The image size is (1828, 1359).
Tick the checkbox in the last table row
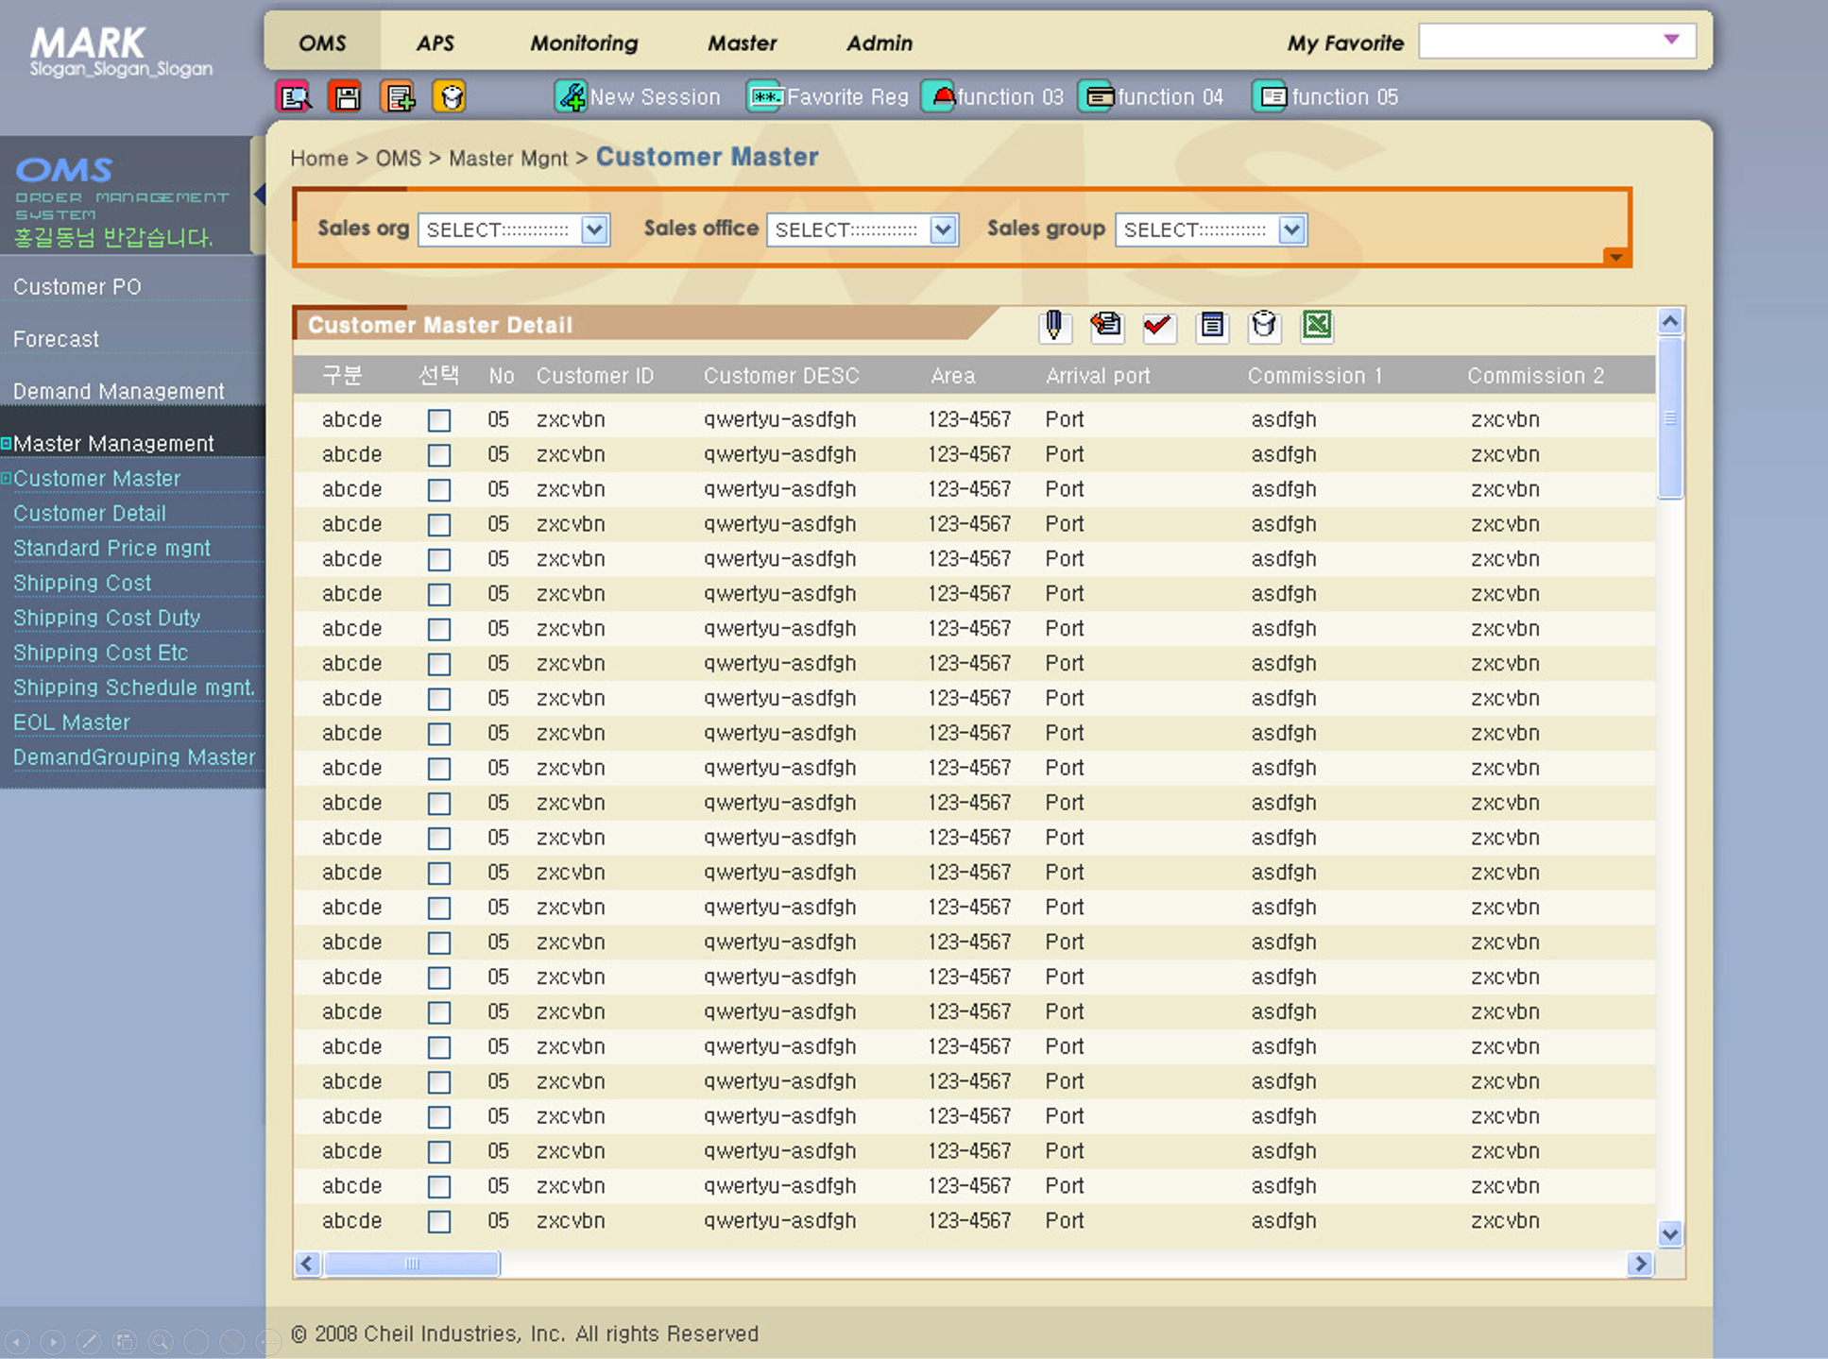(439, 1221)
